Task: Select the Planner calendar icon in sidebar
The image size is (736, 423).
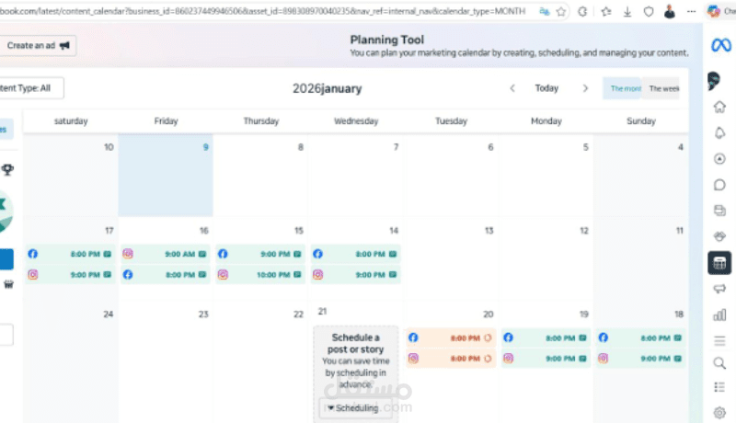Action: coord(719,263)
